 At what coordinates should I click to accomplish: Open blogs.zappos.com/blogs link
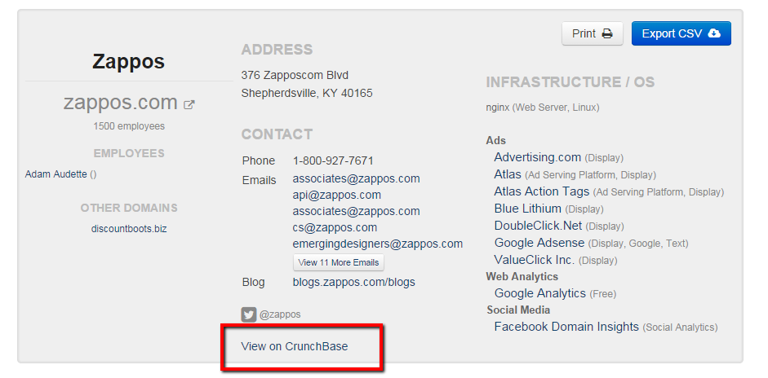coord(353,282)
